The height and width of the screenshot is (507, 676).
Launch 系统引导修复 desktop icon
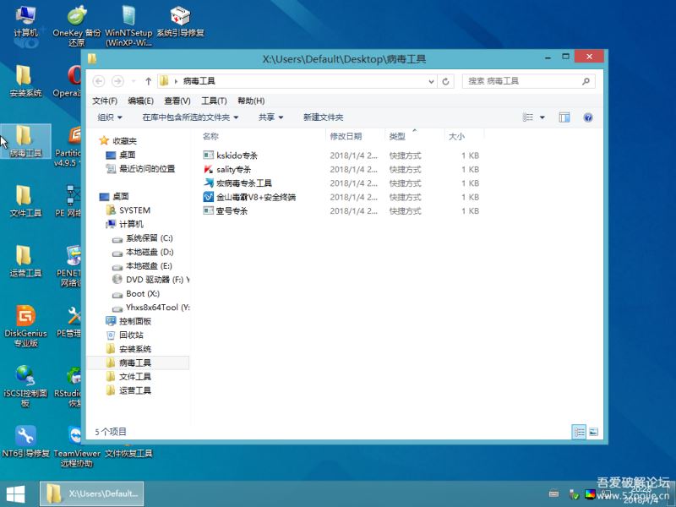[x=180, y=22]
